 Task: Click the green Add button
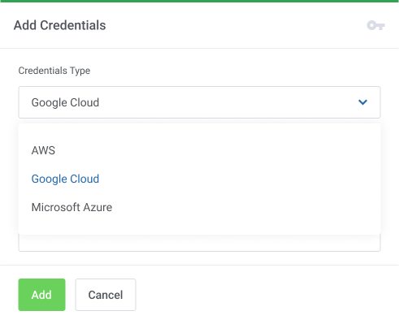[x=41, y=295]
